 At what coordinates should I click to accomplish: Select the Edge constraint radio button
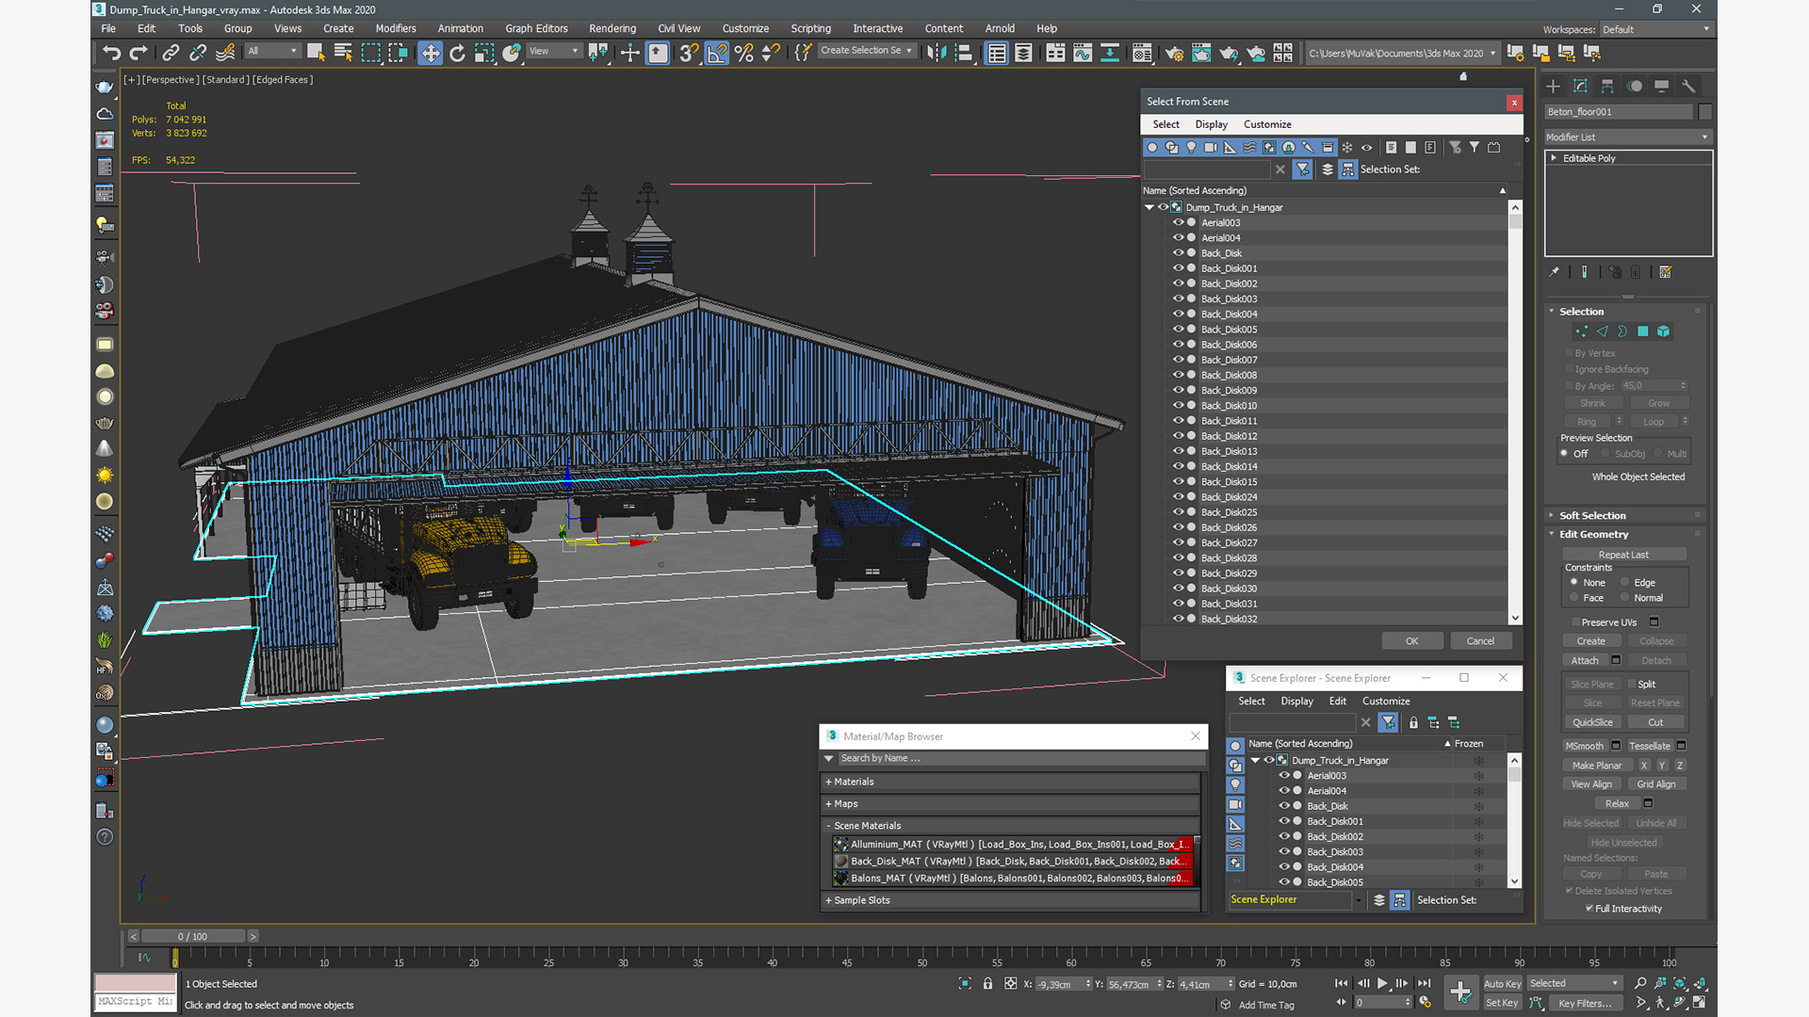[1625, 583]
